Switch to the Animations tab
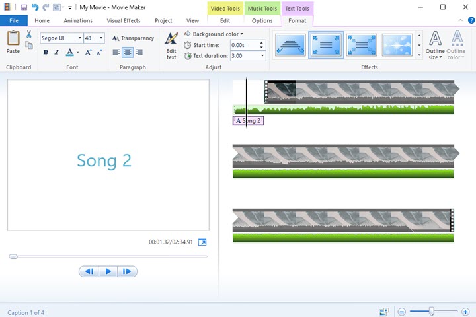This screenshot has width=476, height=317. tap(78, 20)
